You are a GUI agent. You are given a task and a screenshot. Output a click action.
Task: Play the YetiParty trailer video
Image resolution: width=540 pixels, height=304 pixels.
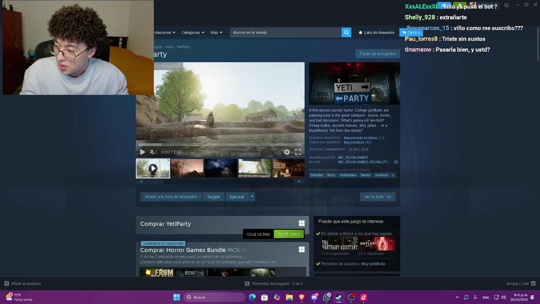[x=143, y=152]
